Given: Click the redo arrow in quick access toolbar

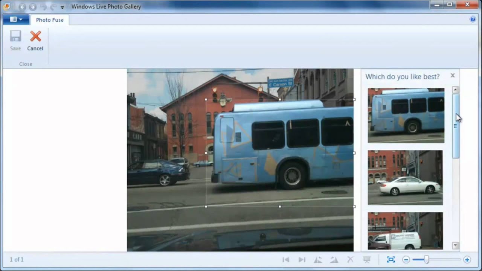Looking at the screenshot, I should tap(53, 7).
